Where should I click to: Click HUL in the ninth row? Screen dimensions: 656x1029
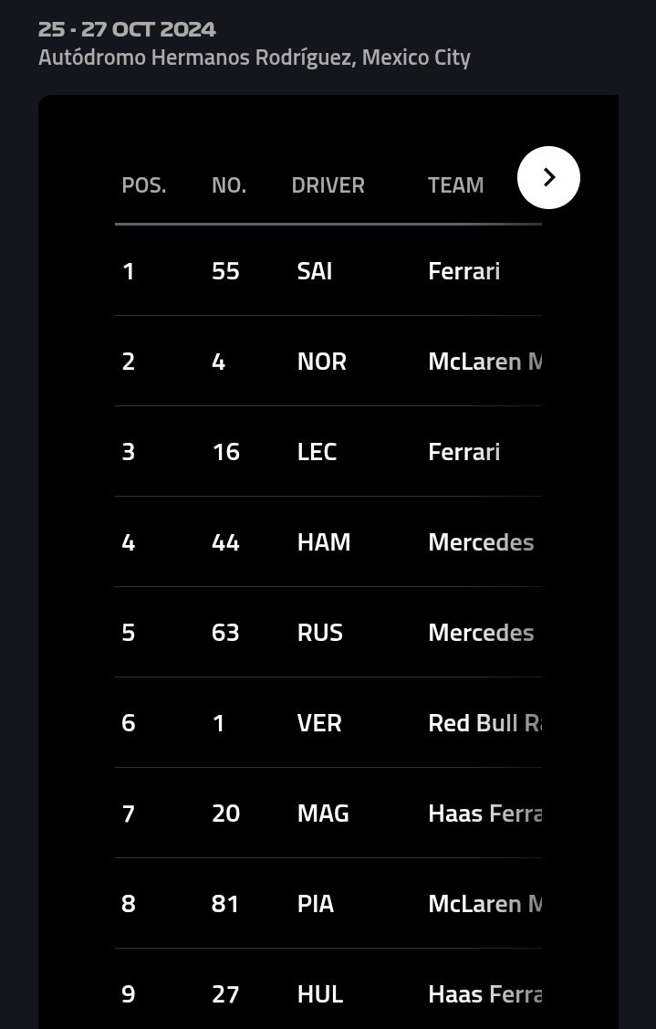[x=319, y=994]
